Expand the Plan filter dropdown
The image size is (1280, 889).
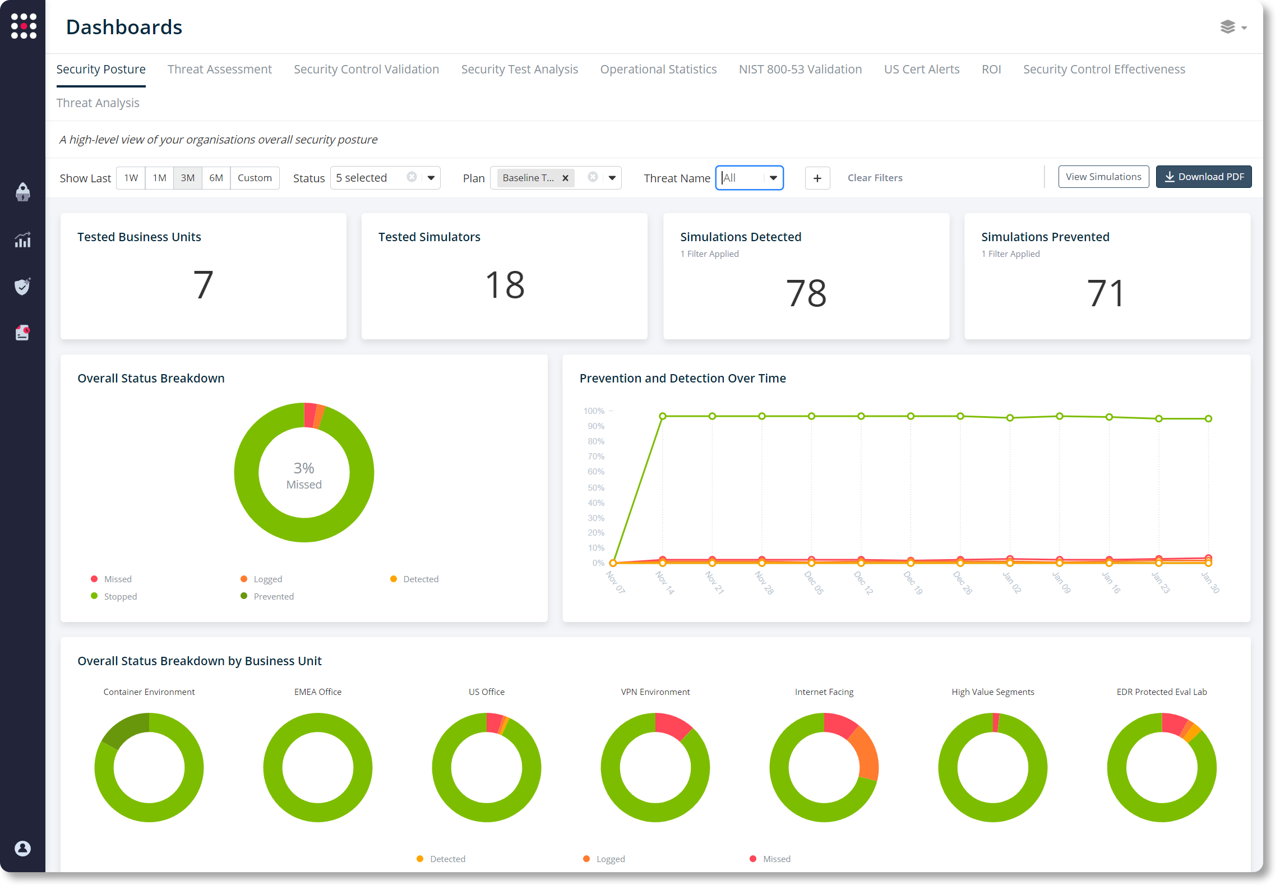pyautogui.click(x=611, y=178)
